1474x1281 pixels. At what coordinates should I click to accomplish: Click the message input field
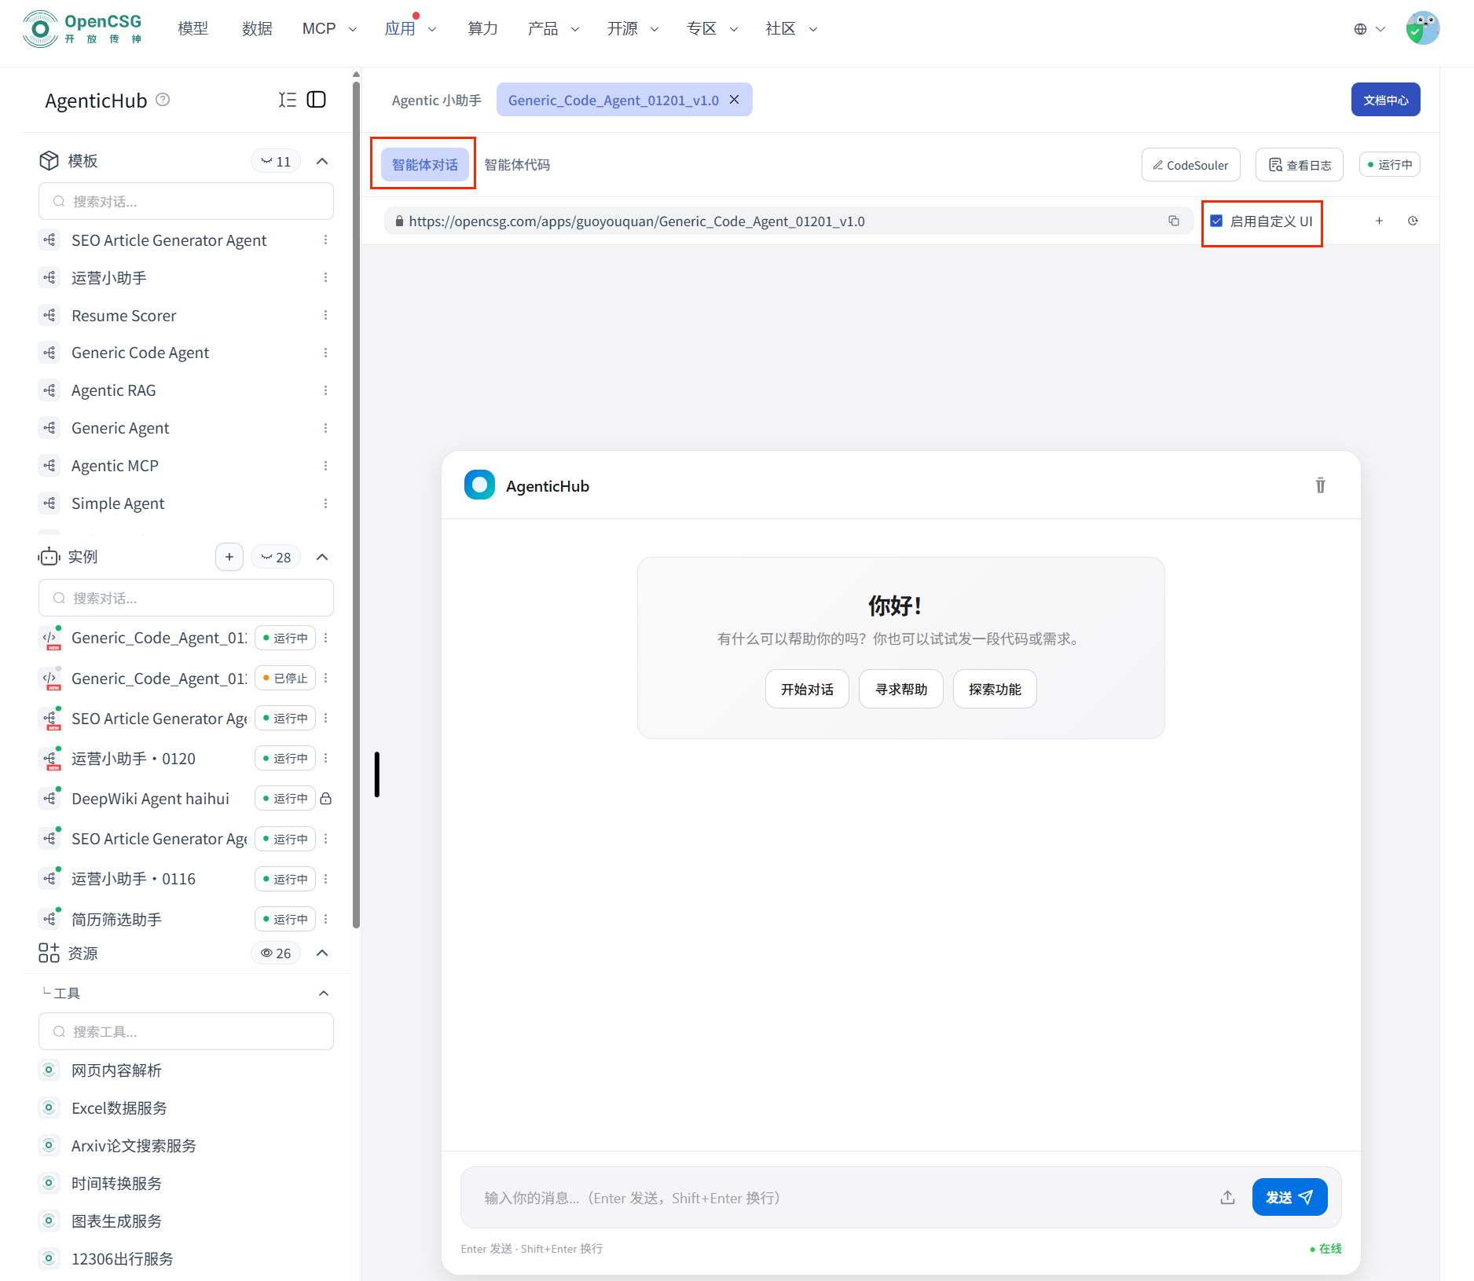coord(841,1197)
